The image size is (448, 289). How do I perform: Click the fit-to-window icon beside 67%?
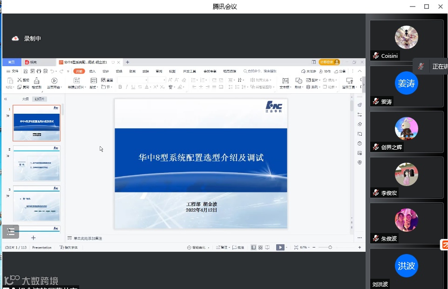296,247
